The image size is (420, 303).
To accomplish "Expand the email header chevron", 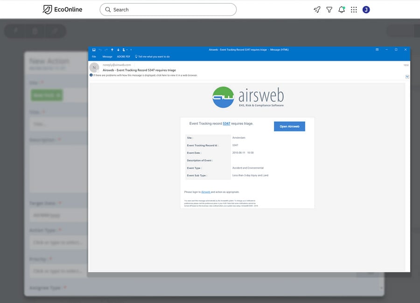I will tap(407, 77).
